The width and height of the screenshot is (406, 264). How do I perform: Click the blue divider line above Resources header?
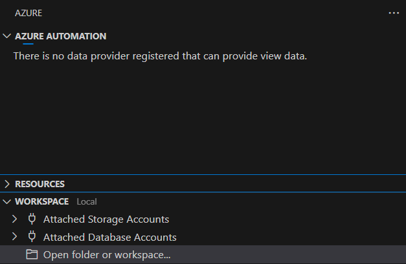pos(203,175)
